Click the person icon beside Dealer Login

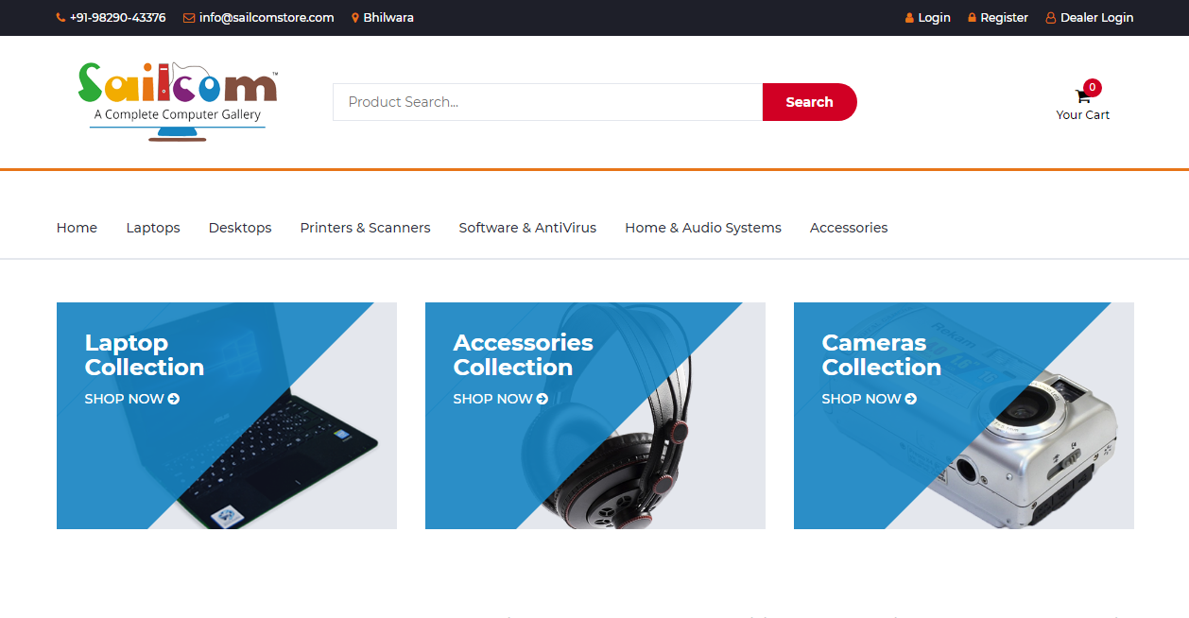pyautogui.click(x=1050, y=18)
